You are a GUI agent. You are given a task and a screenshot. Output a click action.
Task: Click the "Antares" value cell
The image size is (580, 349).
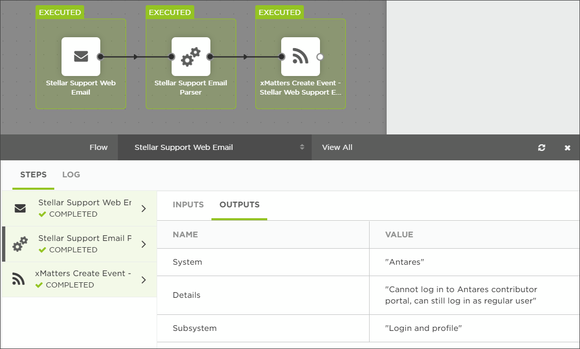[475, 262]
